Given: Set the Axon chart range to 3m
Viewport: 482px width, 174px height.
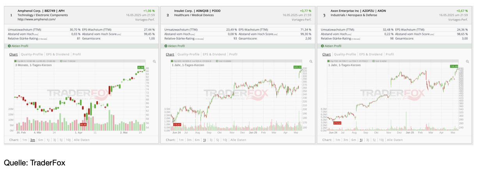Looking at the screenshot, I should click(346, 140).
